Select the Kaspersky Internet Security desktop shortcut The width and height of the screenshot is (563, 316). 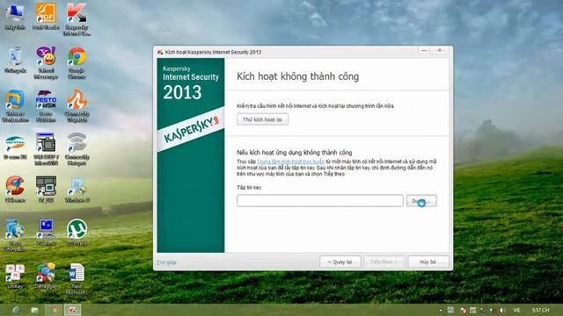pos(77,19)
